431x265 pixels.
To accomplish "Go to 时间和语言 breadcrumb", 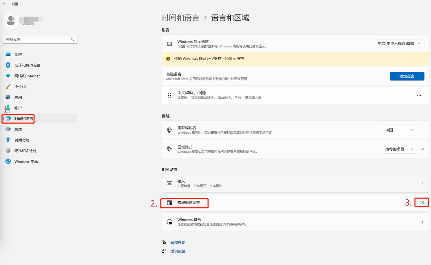I will coord(180,18).
